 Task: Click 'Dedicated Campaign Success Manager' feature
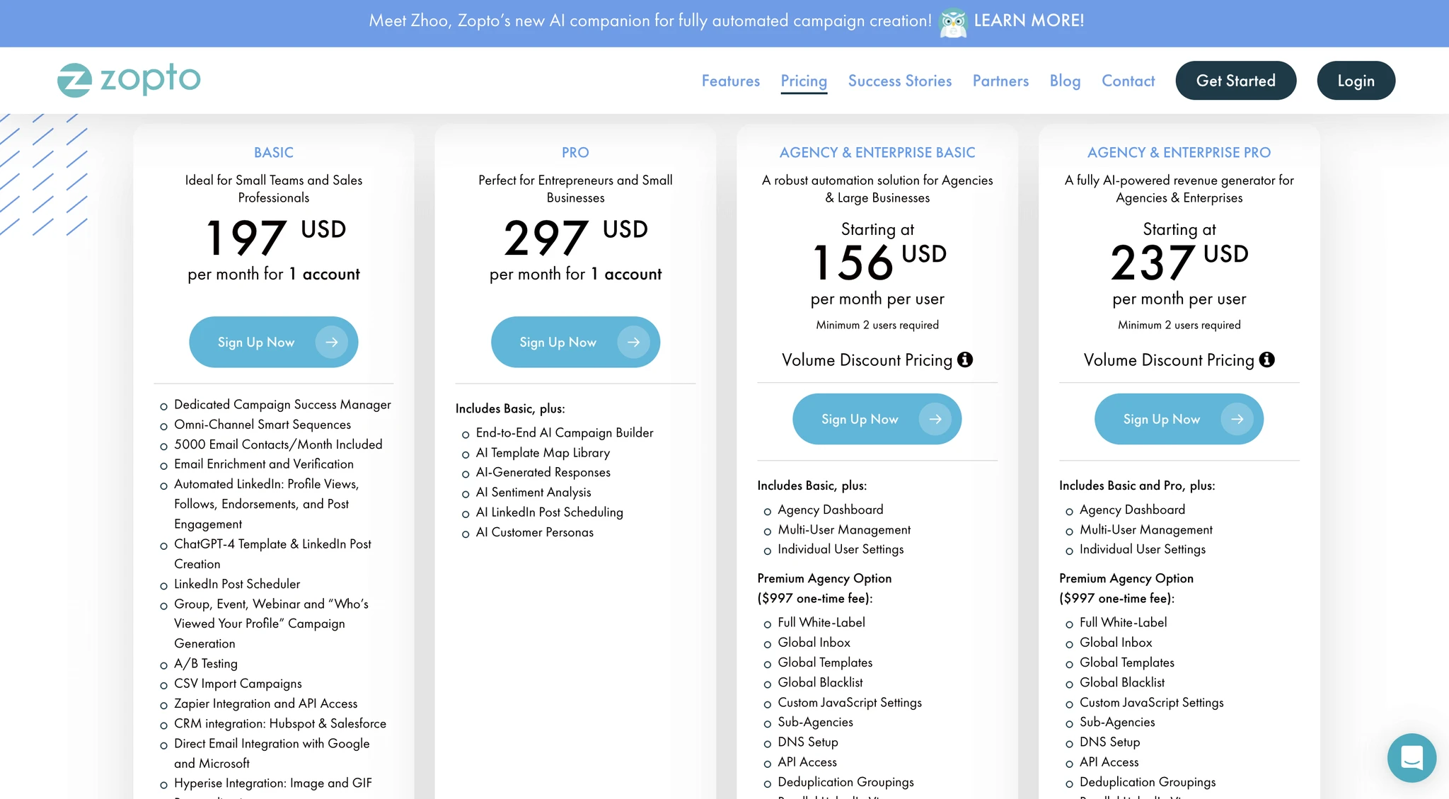282,404
